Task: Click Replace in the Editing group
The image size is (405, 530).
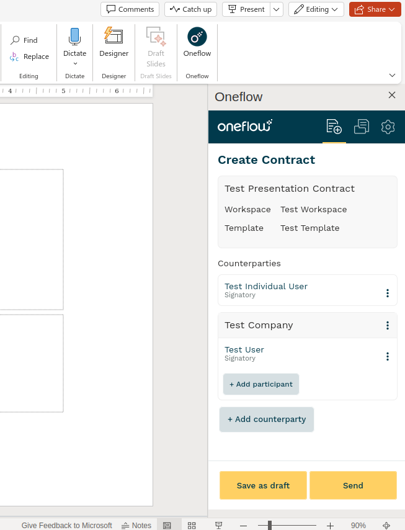Action: [29, 56]
